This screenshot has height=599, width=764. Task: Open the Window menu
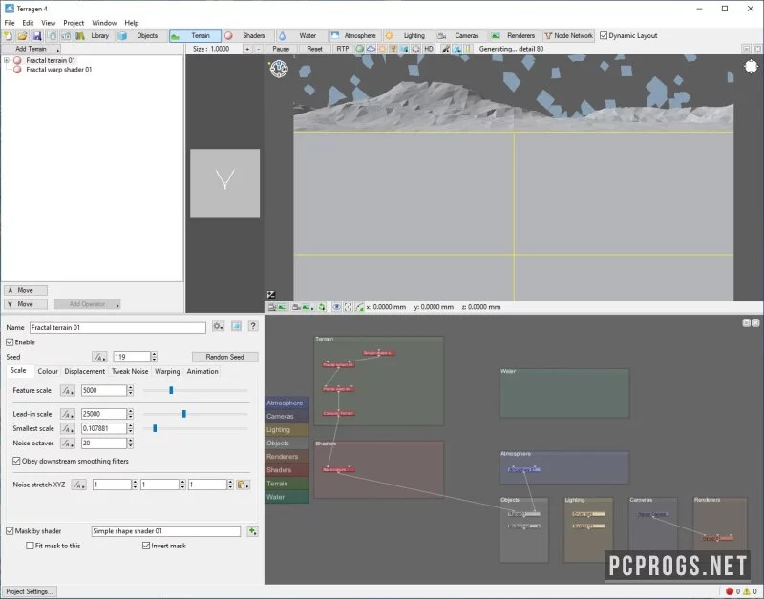[104, 23]
